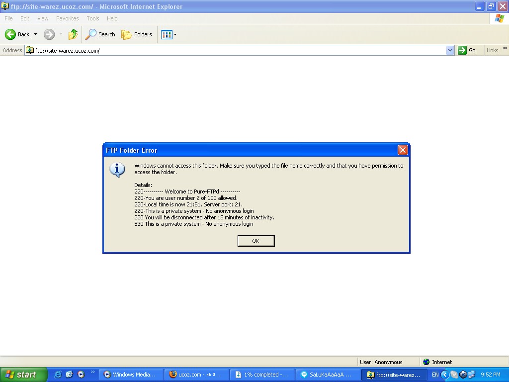Click 'Welcome to Pure-FTPd' line

tap(187, 191)
